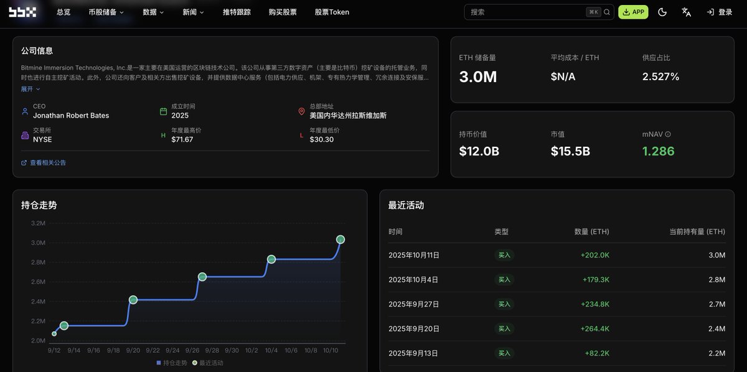Click the 10/11 data point on chart

tap(341, 239)
